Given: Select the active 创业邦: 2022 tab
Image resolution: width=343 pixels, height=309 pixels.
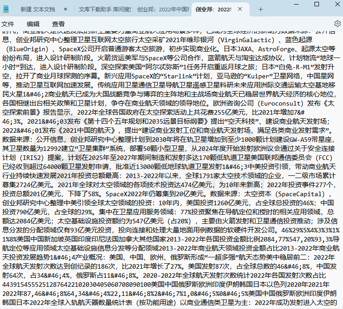Looking at the screenshot, I should (213, 10).
